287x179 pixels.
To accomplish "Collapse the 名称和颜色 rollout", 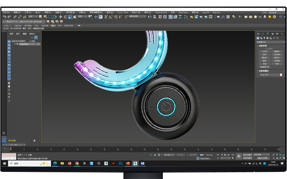I will pyautogui.click(x=263, y=71).
